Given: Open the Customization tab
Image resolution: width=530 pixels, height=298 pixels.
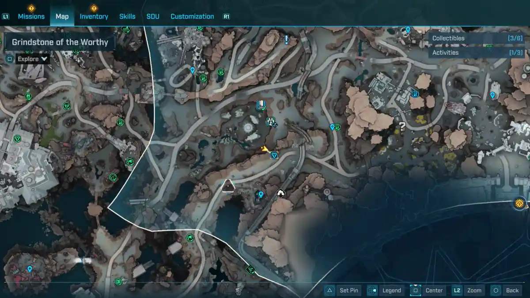Looking at the screenshot, I should click(192, 16).
